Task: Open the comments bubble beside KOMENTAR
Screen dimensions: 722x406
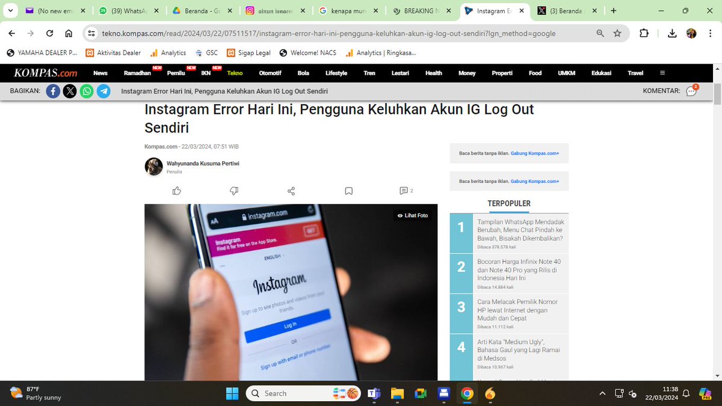Action: tap(692, 91)
